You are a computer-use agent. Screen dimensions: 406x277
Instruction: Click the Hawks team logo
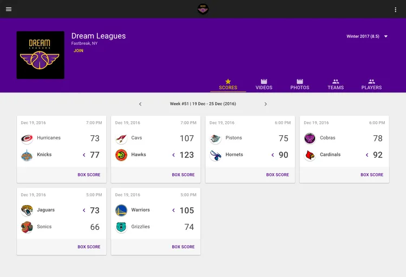click(x=121, y=155)
